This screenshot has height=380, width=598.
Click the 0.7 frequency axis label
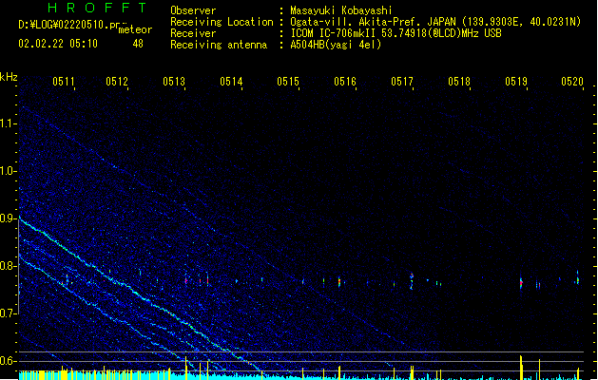tap(8, 313)
